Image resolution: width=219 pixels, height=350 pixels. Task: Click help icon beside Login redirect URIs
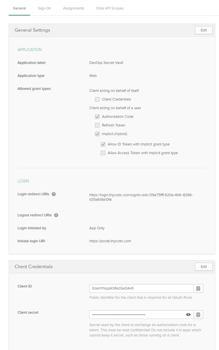click(x=54, y=194)
